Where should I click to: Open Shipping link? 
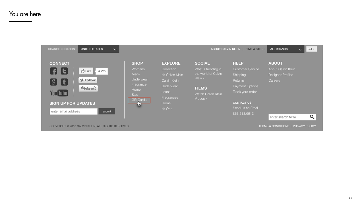(x=239, y=75)
